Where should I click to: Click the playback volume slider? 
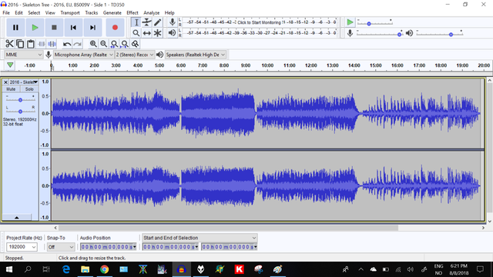(439, 34)
